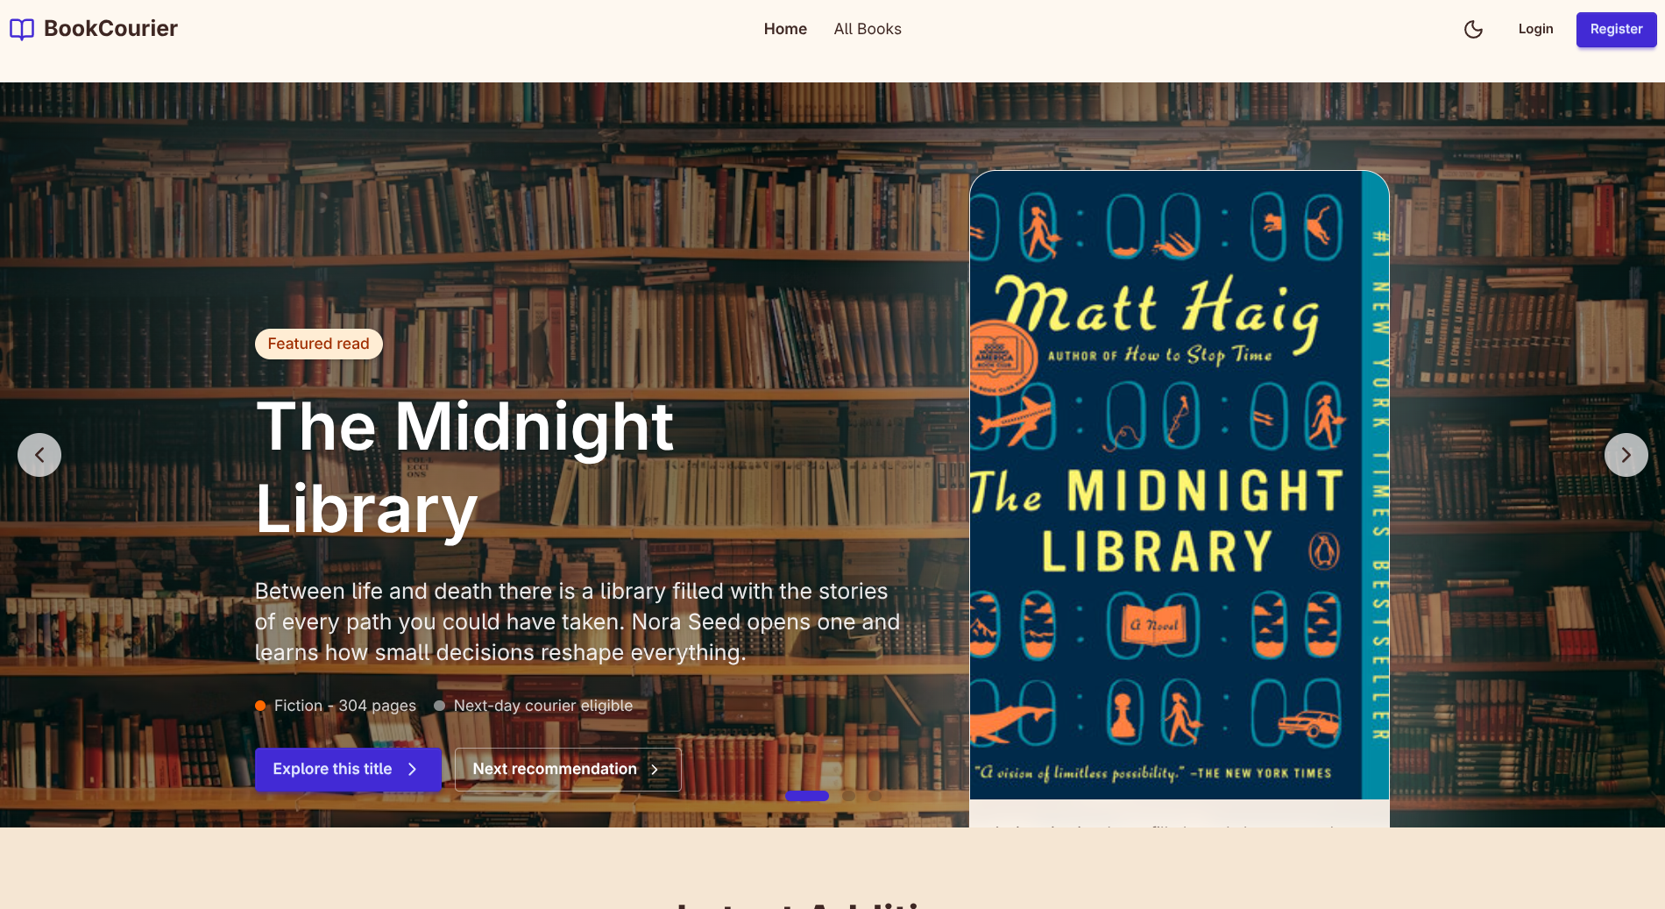The width and height of the screenshot is (1665, 909).
Task: Click the orange dot next to Fiction
Action: (x=260, y=706)
